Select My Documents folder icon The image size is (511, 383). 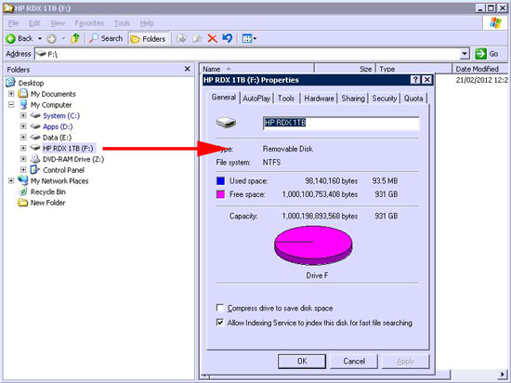click(x=23, y=94)
